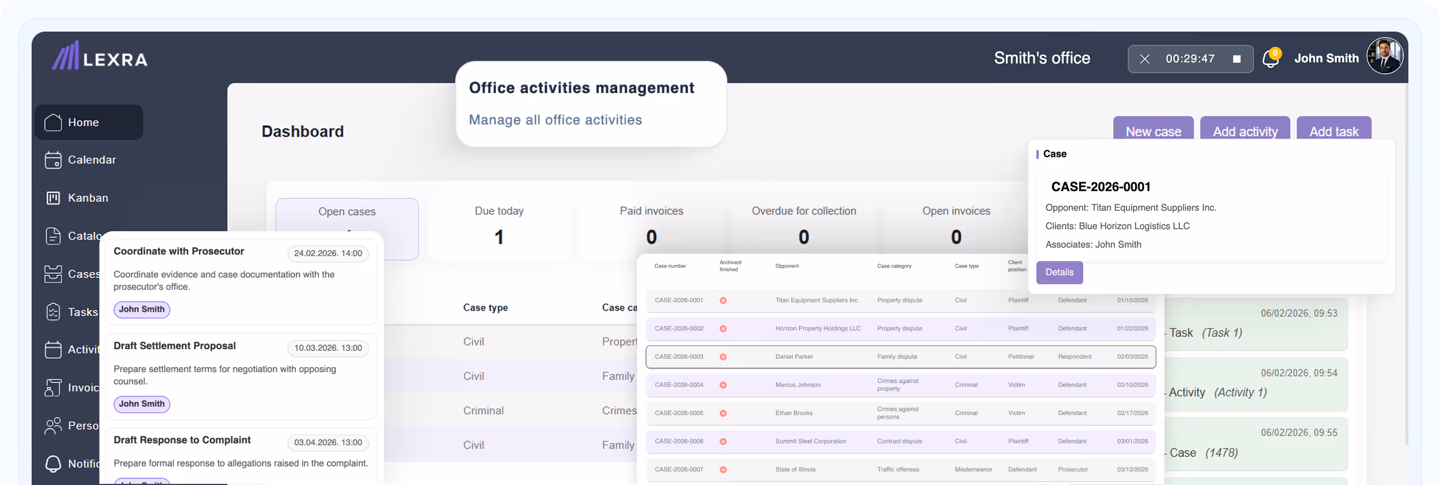Sort by the Case number column header
The image size is (1440, 485).
tap(670, 266)
